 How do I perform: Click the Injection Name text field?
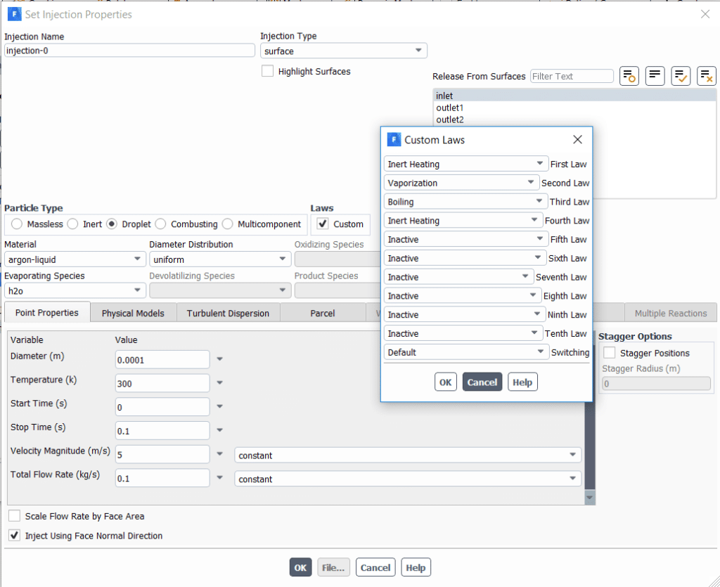[129, 51]
